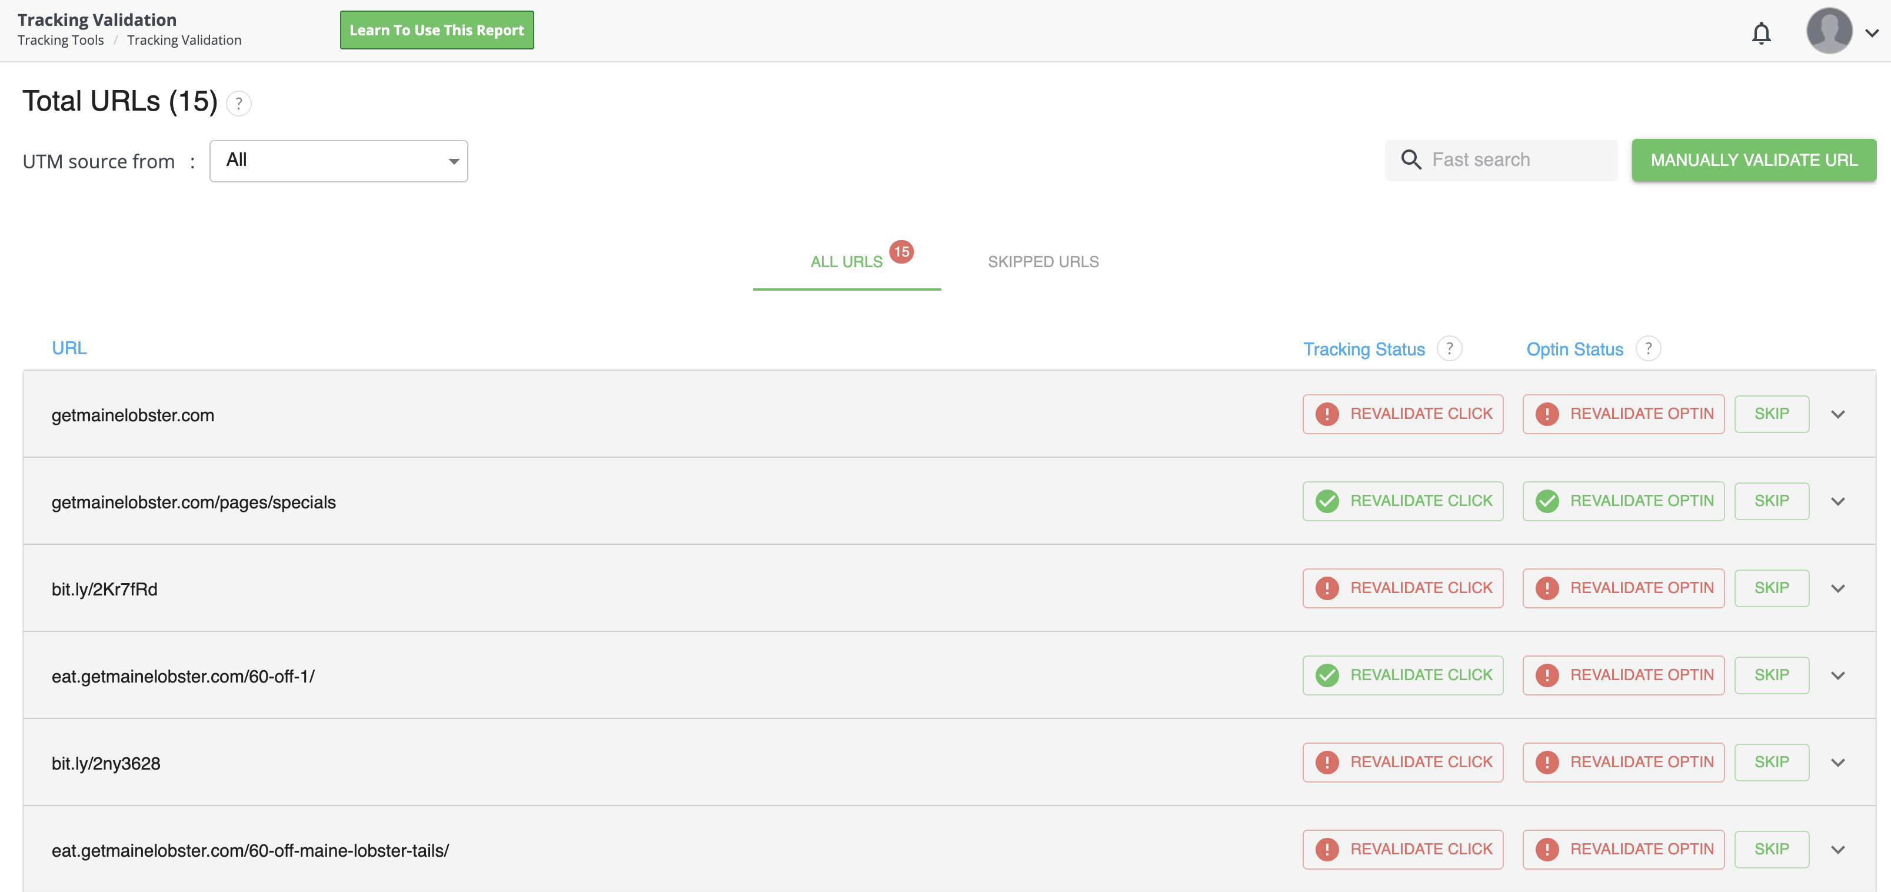Skip the bit.ly/2Kr7fRd URL
Image resolution: width=1891 pixels, height=892 pixels.
[1772, 588]
